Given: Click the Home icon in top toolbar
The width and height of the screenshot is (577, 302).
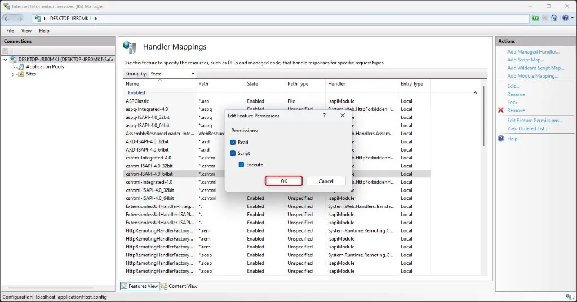Looking at the screenshot, I should click(554, 18).
